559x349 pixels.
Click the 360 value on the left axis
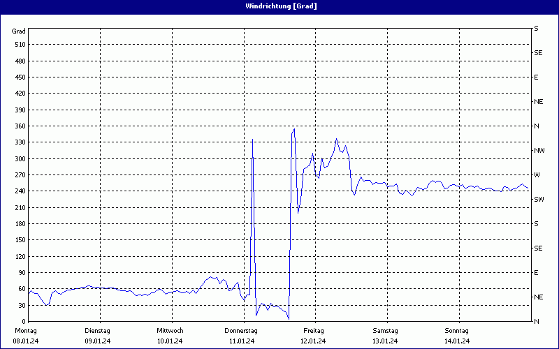pyautogui.click(x=19, y=126)
